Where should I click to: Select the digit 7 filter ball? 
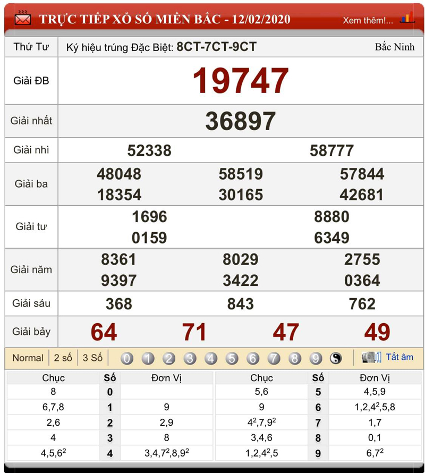click(x=274, y=358)
